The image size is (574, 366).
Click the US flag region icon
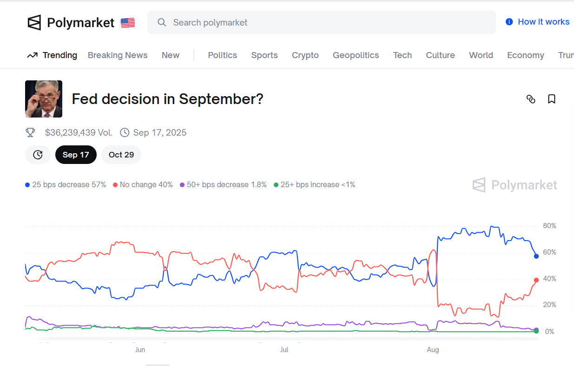[128, 23]
